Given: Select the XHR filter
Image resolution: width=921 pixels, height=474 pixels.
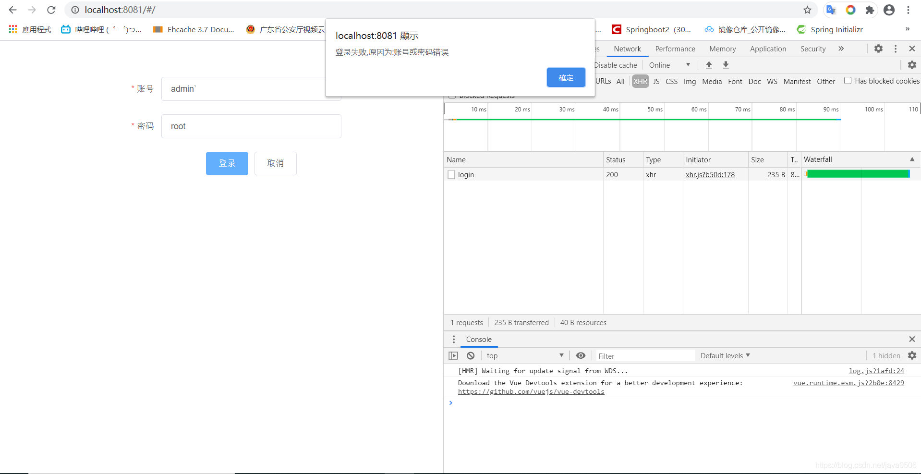Looking at the screenshot, I should click(x=640, y=81).
